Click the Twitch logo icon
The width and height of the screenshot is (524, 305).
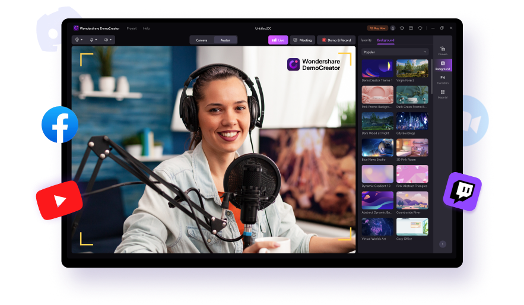pyautogui.click(x=462, y=192)
